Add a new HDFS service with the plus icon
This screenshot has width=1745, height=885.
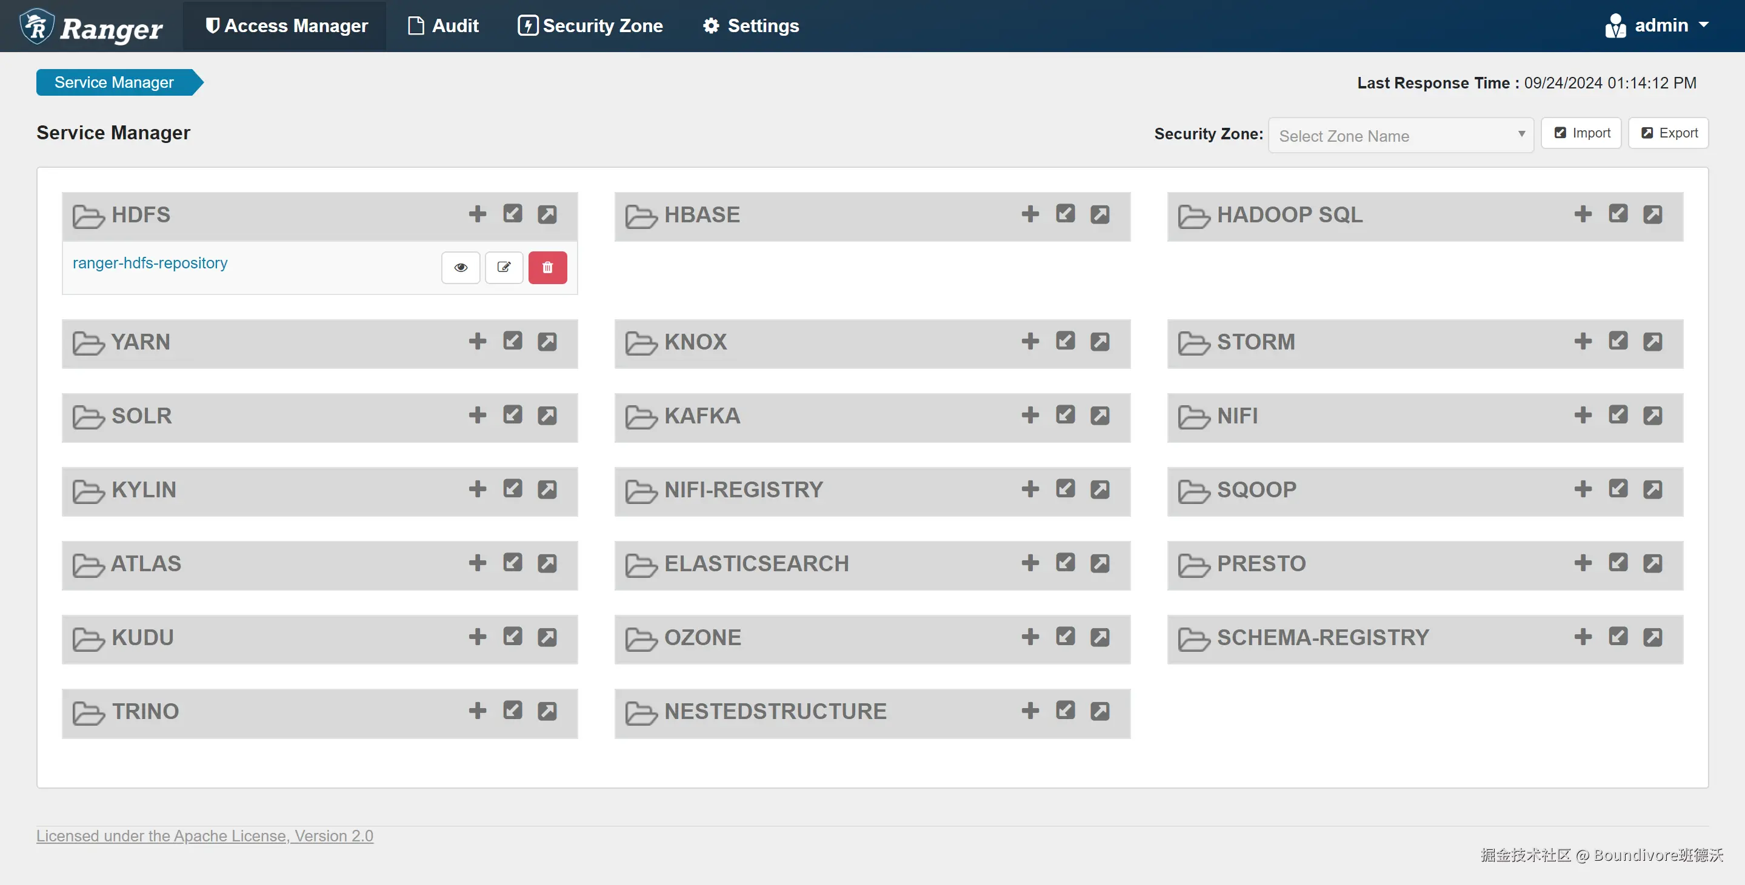tap(478, 214)
